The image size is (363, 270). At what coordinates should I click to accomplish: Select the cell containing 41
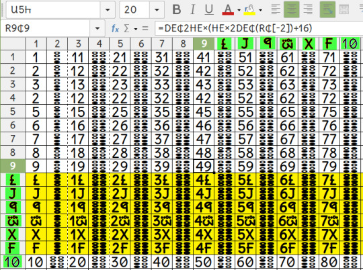(x=204, y=57)
